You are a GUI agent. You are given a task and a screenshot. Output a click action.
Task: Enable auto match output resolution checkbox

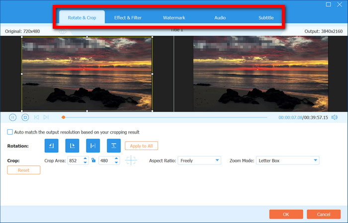pos(10,132)
